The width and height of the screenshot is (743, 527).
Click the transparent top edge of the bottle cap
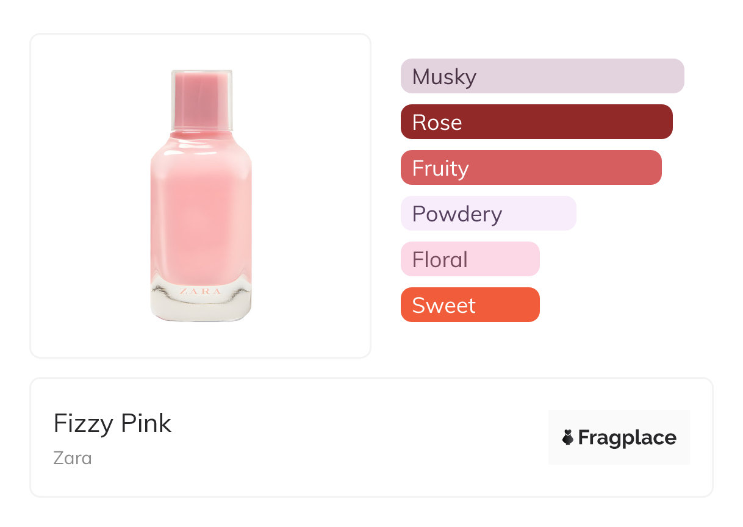[202, 72]
